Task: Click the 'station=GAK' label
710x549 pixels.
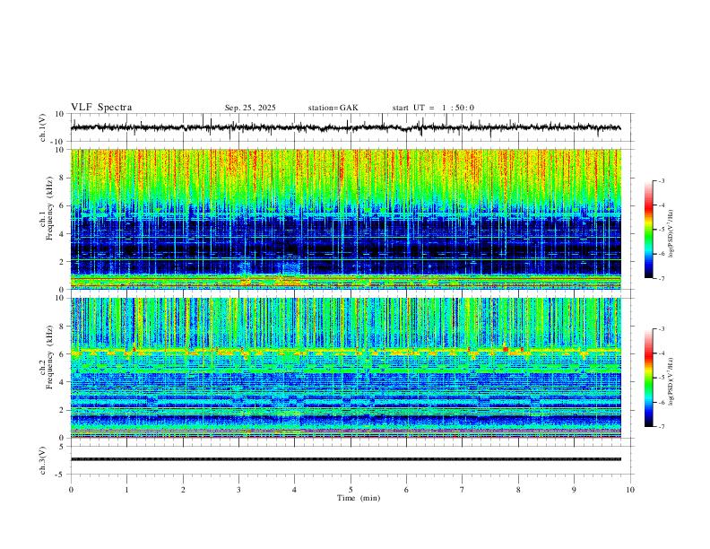Action: [333, 108]
